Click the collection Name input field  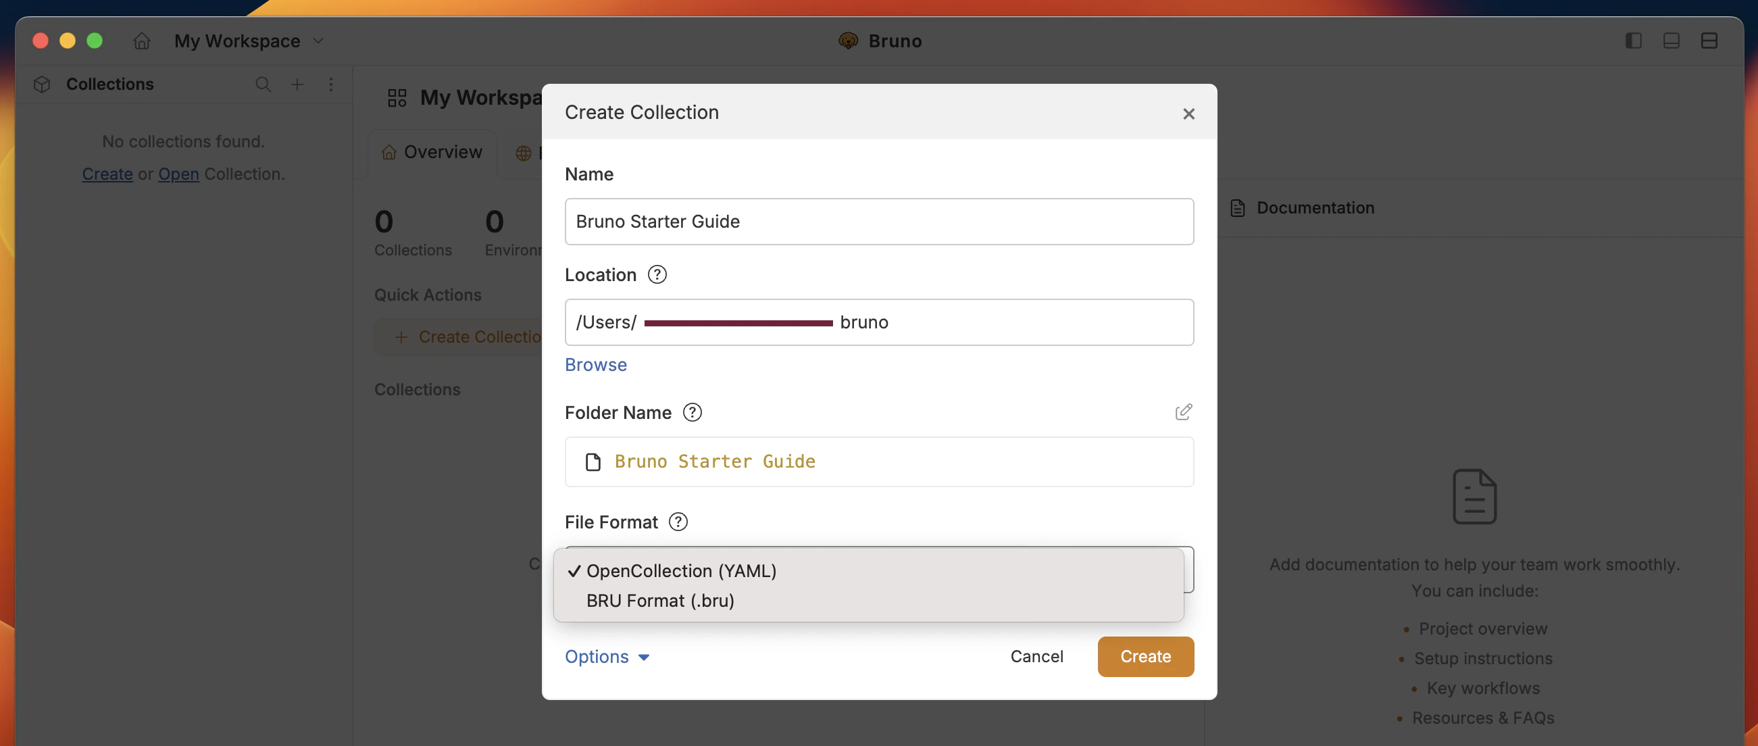pos(878,221)
